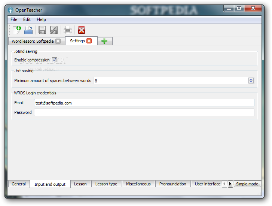Image resolution: width=272 pixels, height=206 pixels.
Task: Add a new tab with green plus
Action: tap(104, 41)
